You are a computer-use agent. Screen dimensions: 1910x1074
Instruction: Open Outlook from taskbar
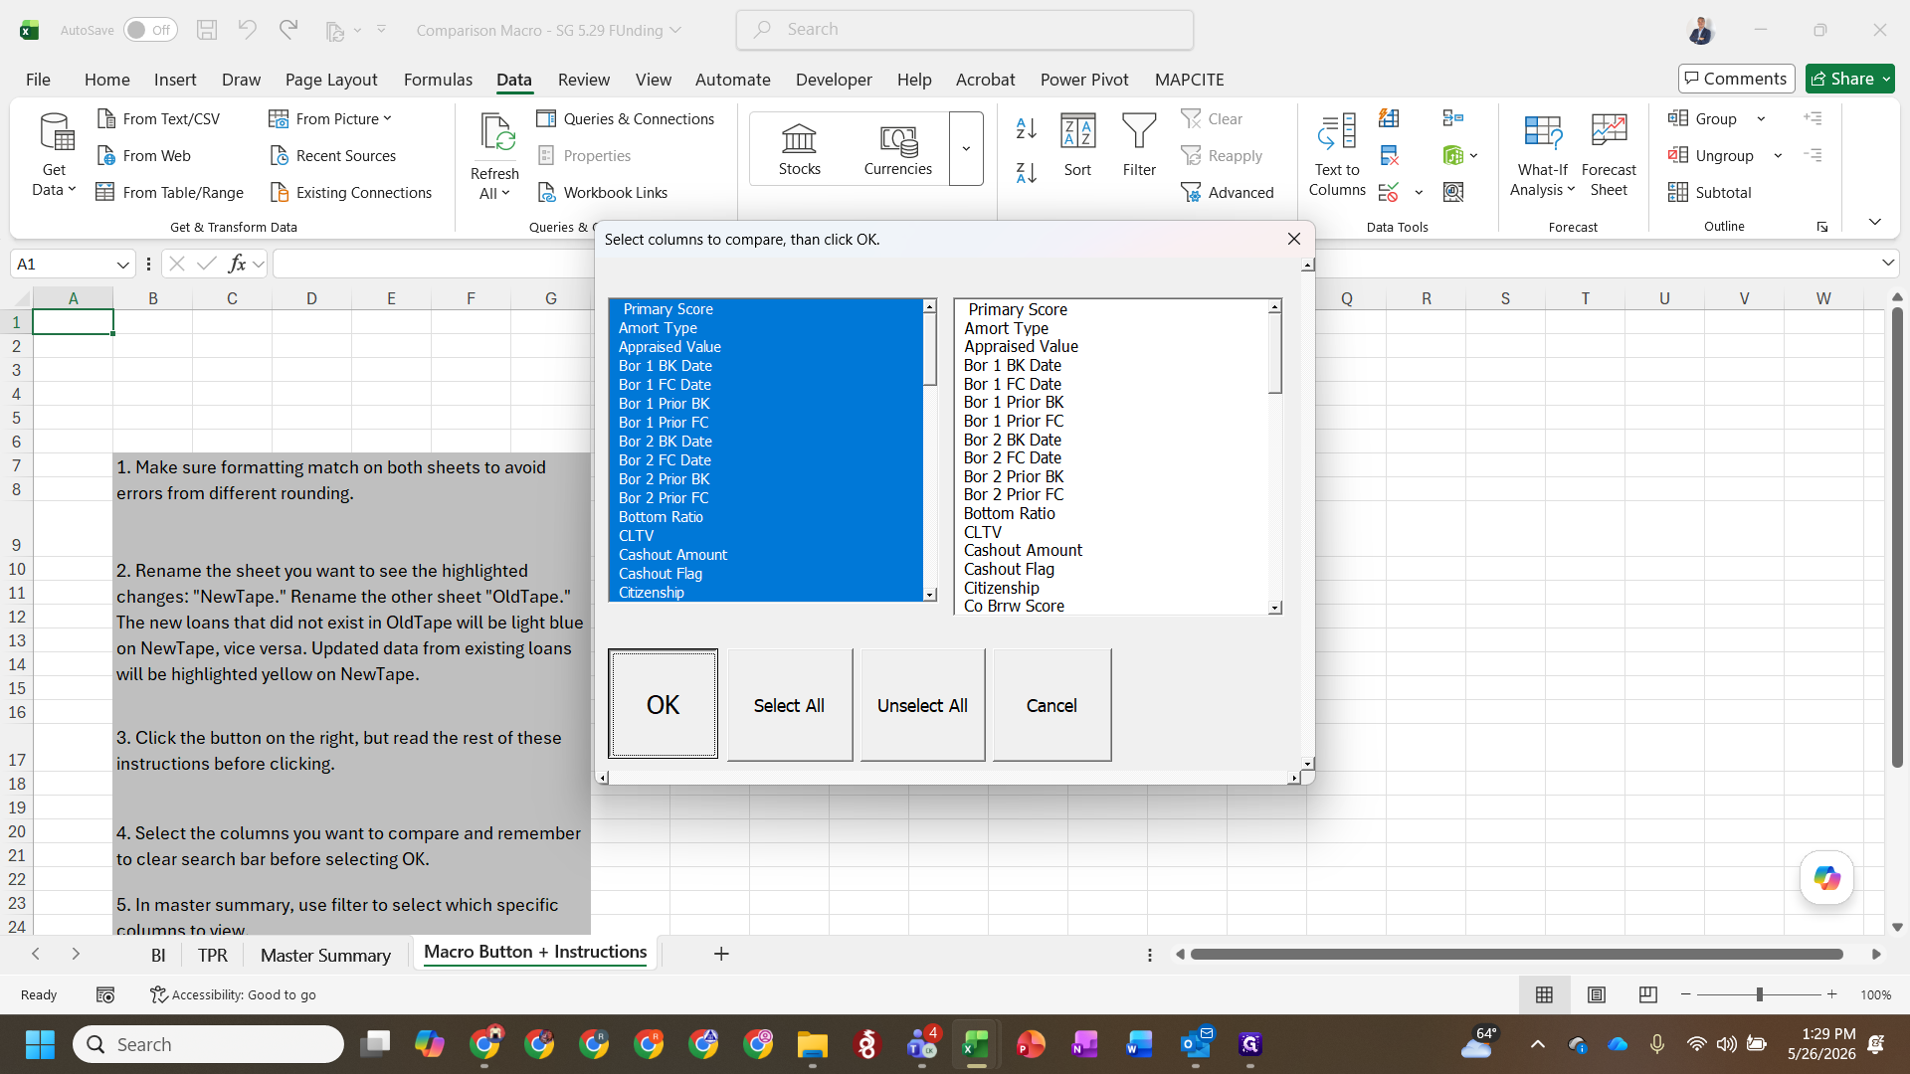pyautogui.click(x=1196, y=1044)
